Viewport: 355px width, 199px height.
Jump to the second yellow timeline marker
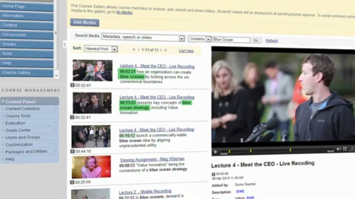251,151
